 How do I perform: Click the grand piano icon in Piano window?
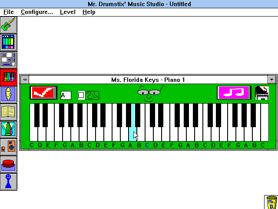(x=262, y=93)
